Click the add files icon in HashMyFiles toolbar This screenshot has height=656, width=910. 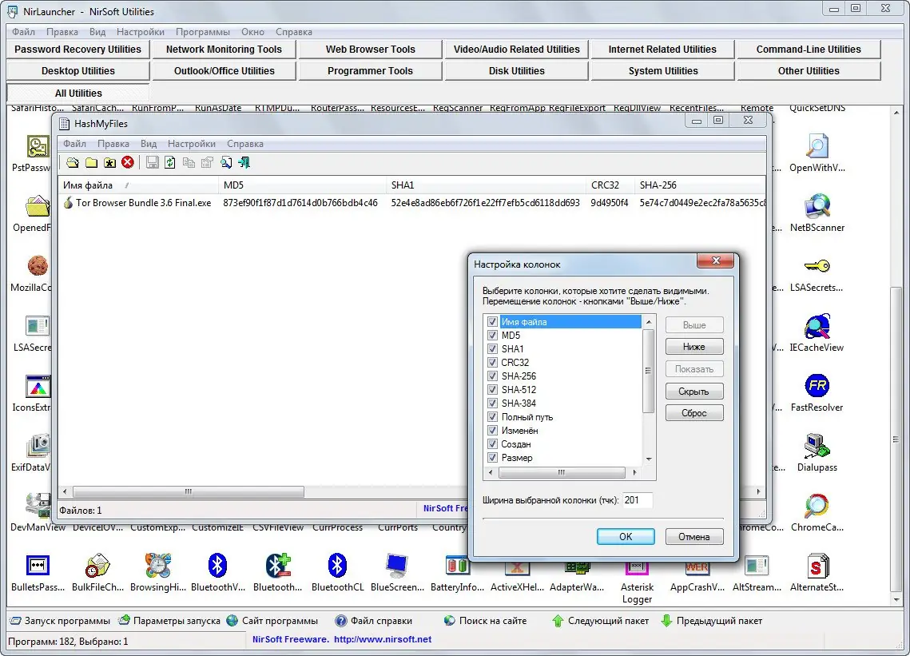point(73,162)
